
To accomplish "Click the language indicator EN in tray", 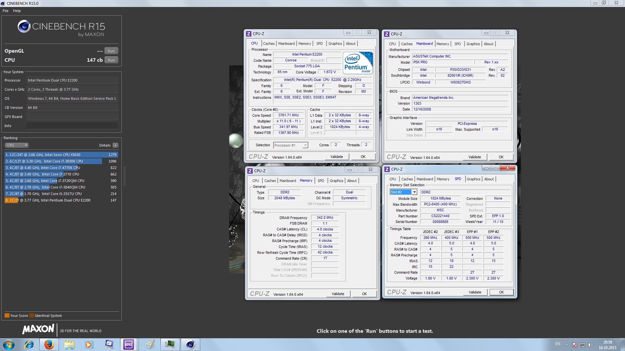I will 558,344.
